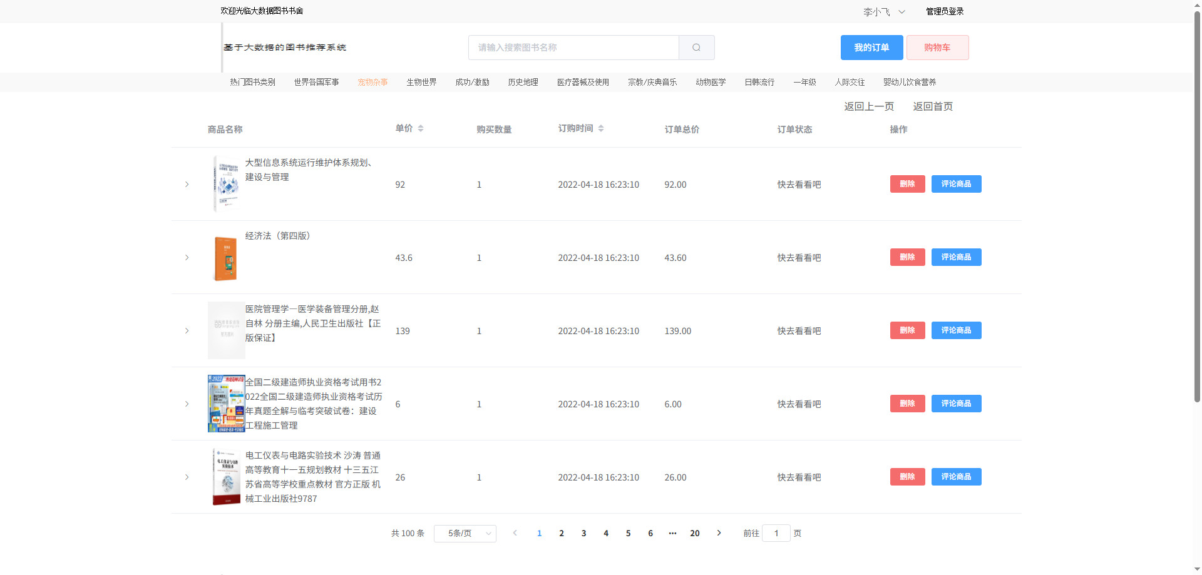The image size is (1202, 575).
Task: Click the page jump number field
Action: 776,533
